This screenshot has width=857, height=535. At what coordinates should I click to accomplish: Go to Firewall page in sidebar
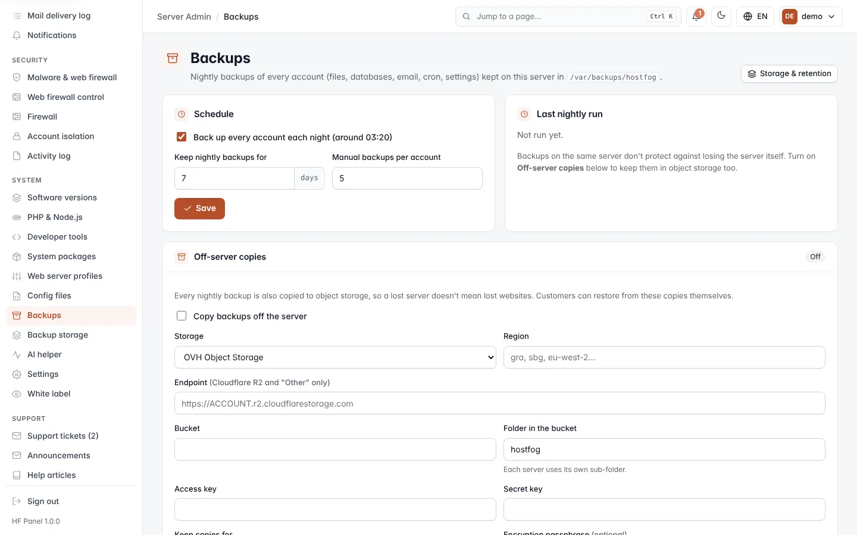point(71,117)
